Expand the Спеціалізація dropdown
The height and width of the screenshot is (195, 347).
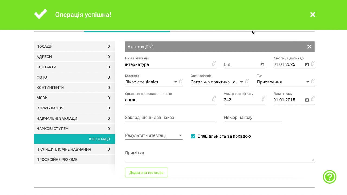(242, 82)
